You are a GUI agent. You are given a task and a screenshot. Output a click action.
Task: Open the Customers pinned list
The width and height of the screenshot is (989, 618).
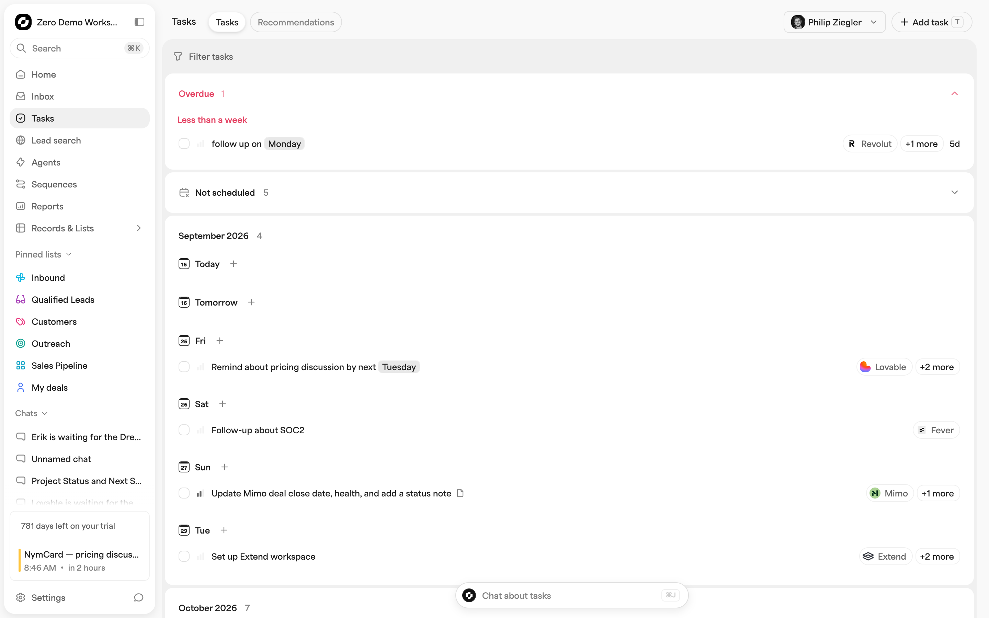coord(80,322)
